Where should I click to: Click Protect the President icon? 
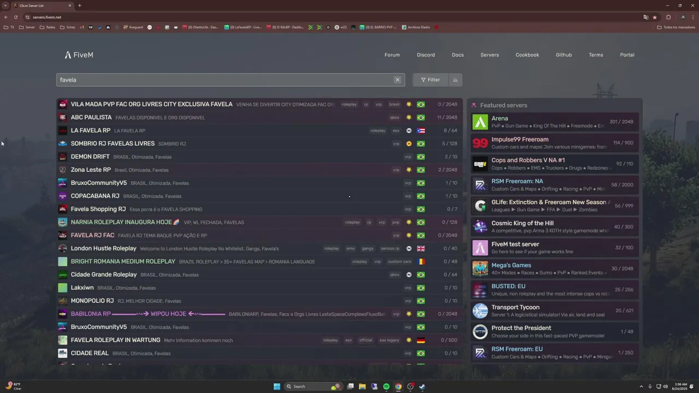pyautogui.click(x=480, y=332)
